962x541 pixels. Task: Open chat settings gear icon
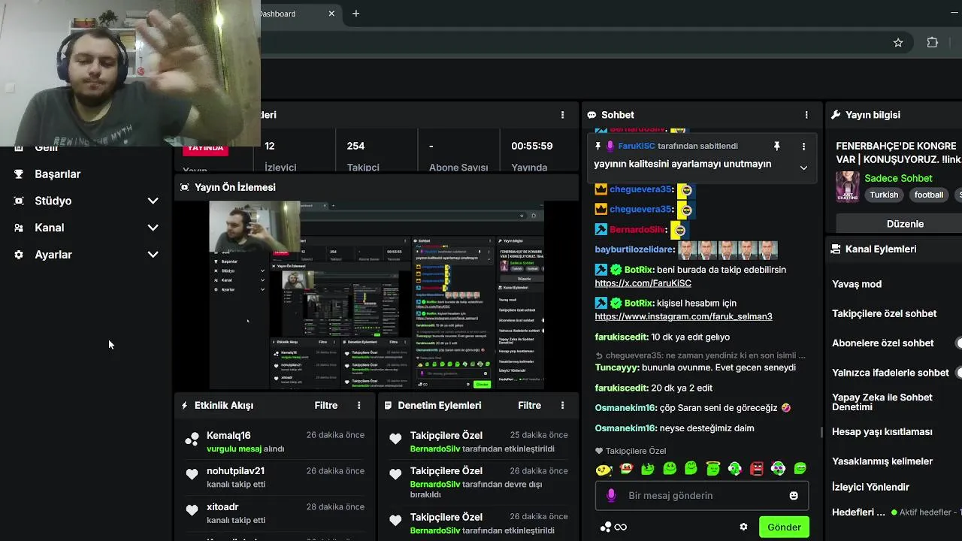(x=743, y=527)
